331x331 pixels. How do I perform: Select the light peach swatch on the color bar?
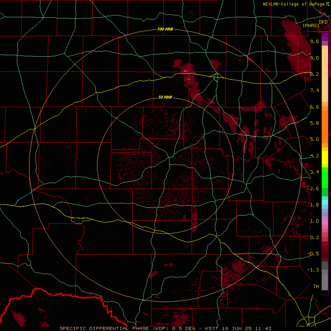[x=325, y=76]
